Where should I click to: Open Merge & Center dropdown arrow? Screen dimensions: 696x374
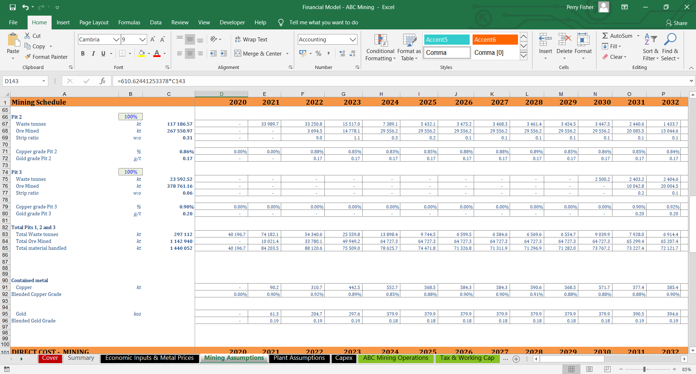[x=287, y=53]
